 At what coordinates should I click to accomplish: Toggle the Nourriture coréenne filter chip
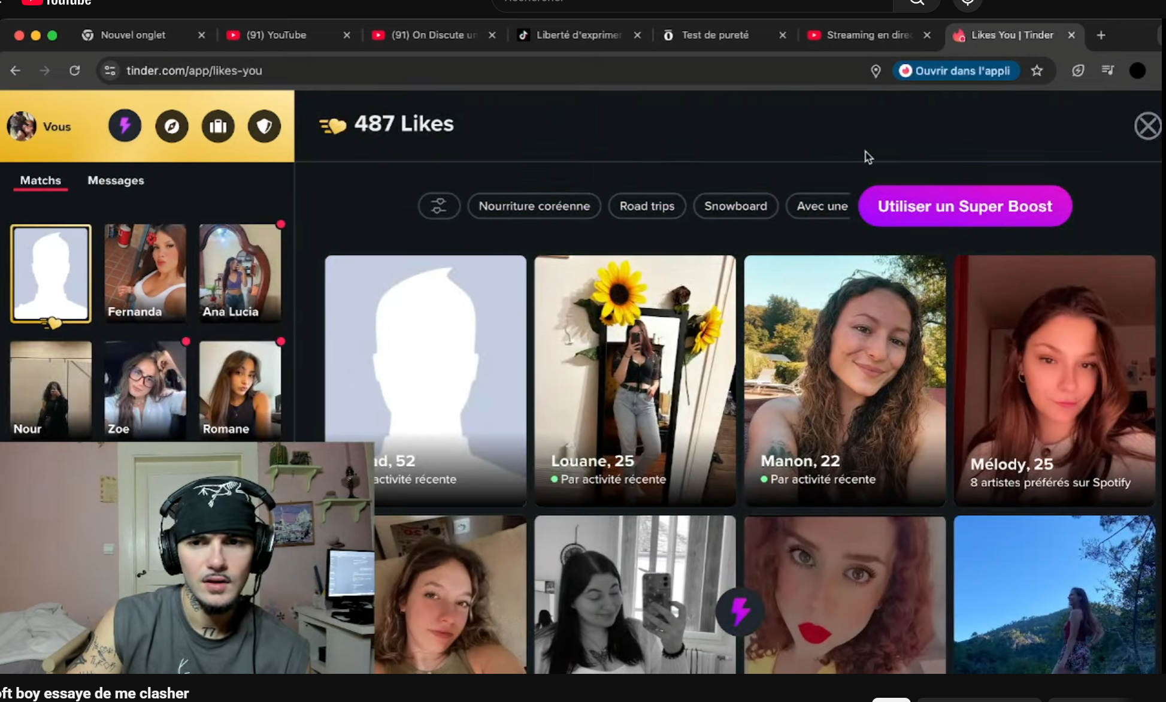pyautogui.click(x=534, y=206)
